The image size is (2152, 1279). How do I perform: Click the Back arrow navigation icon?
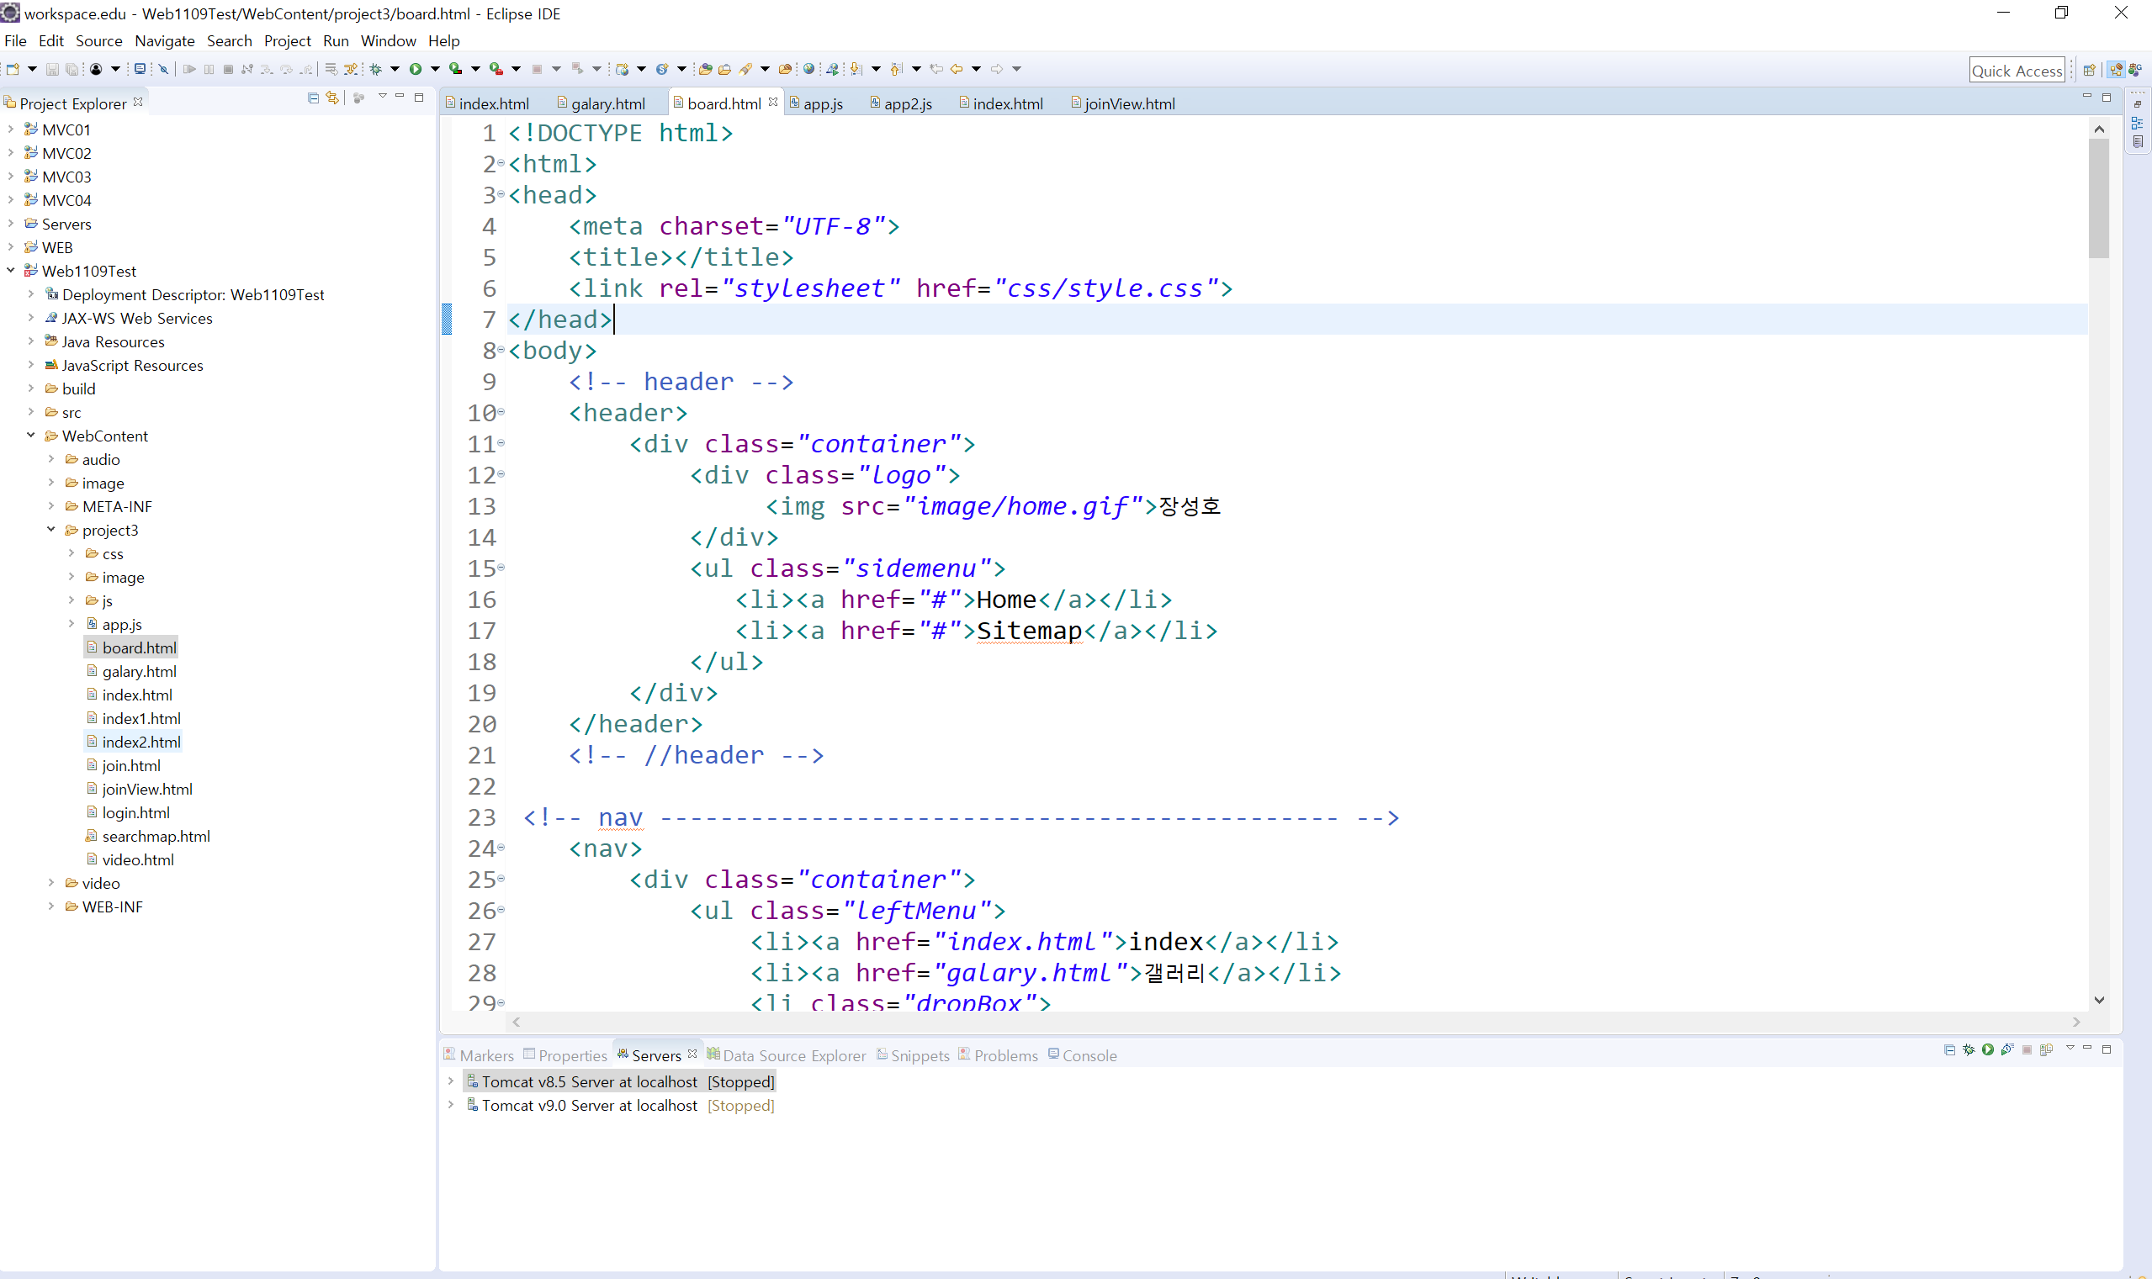click(x=957, y=69)
